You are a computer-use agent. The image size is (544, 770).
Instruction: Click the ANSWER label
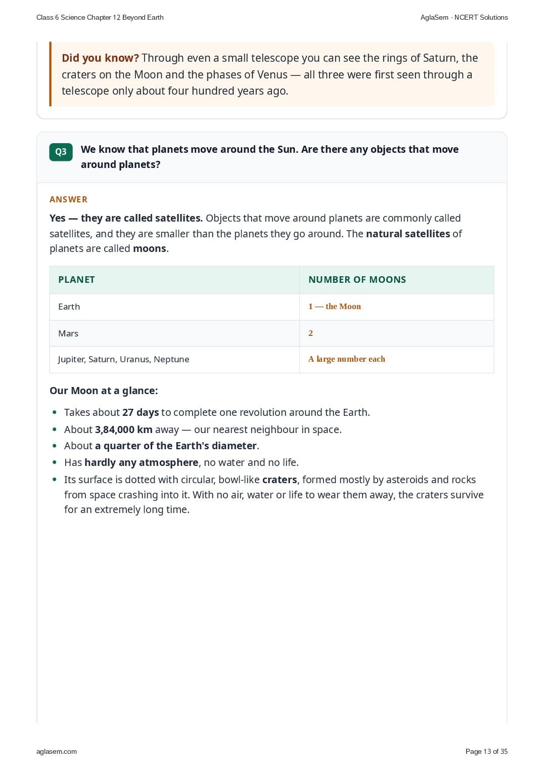(x=68, y=199)
